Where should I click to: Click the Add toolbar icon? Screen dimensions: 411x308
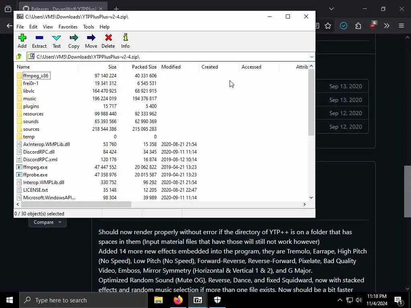click(22, 41)
